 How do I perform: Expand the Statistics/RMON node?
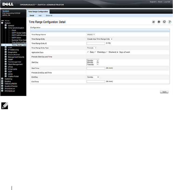point(2,84)
